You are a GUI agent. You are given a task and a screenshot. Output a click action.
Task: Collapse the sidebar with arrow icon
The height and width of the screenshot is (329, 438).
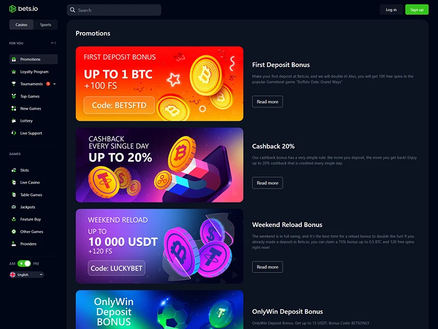tap(53, 43)
